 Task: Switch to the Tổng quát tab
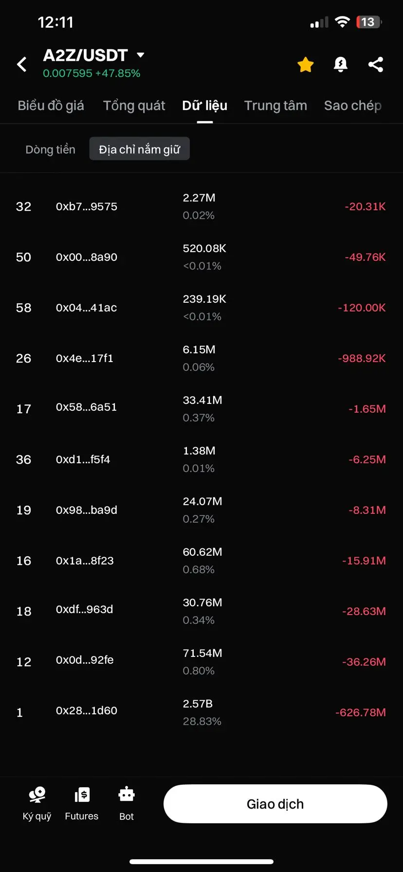coord(134,106)
